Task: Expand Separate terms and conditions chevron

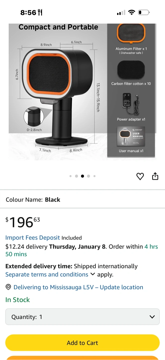Action: (x=92, y=274)
